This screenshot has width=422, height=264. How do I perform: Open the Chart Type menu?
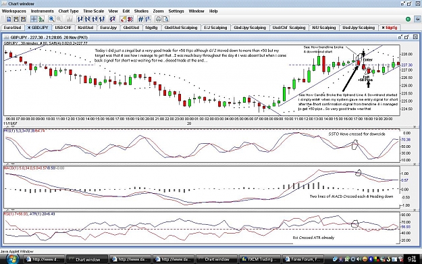point(68,11)
